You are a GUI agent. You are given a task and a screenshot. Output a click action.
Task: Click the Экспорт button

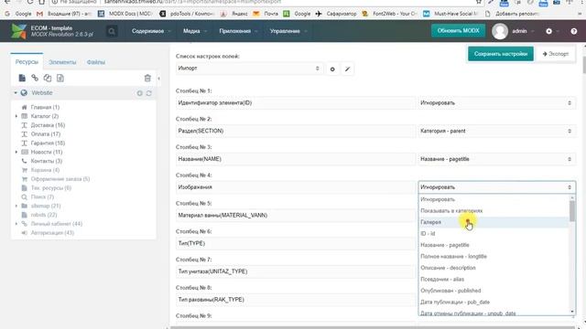pyautogui.click(x=556, y=54)
